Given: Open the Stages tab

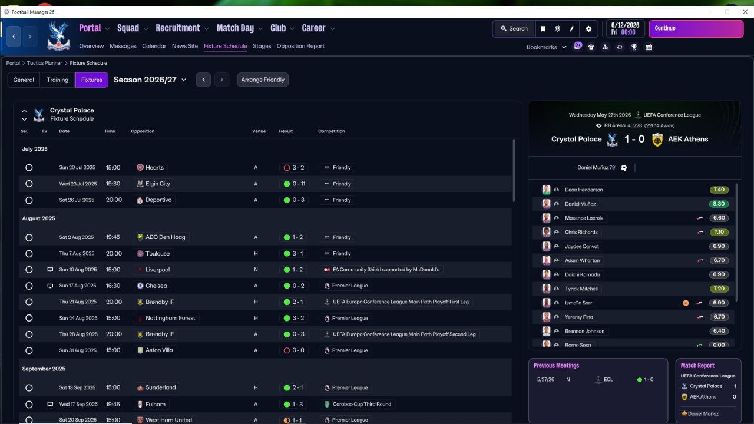Looking at the screenshot, I should [x=262, y=46].
